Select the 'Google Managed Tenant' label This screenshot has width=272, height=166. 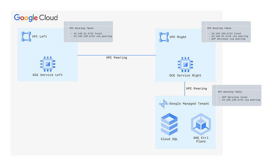(x=189, y=104)
